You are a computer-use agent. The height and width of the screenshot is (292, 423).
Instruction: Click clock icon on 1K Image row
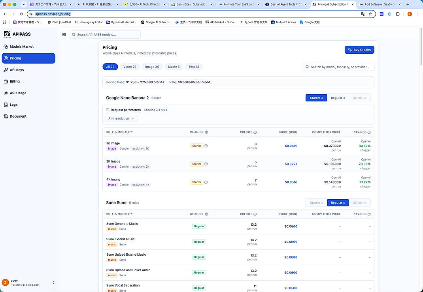(x=206, y=146)
